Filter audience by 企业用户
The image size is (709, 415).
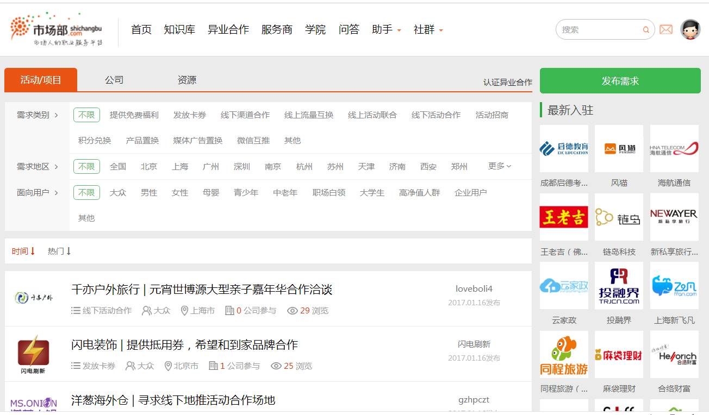[x=471, y=192]
